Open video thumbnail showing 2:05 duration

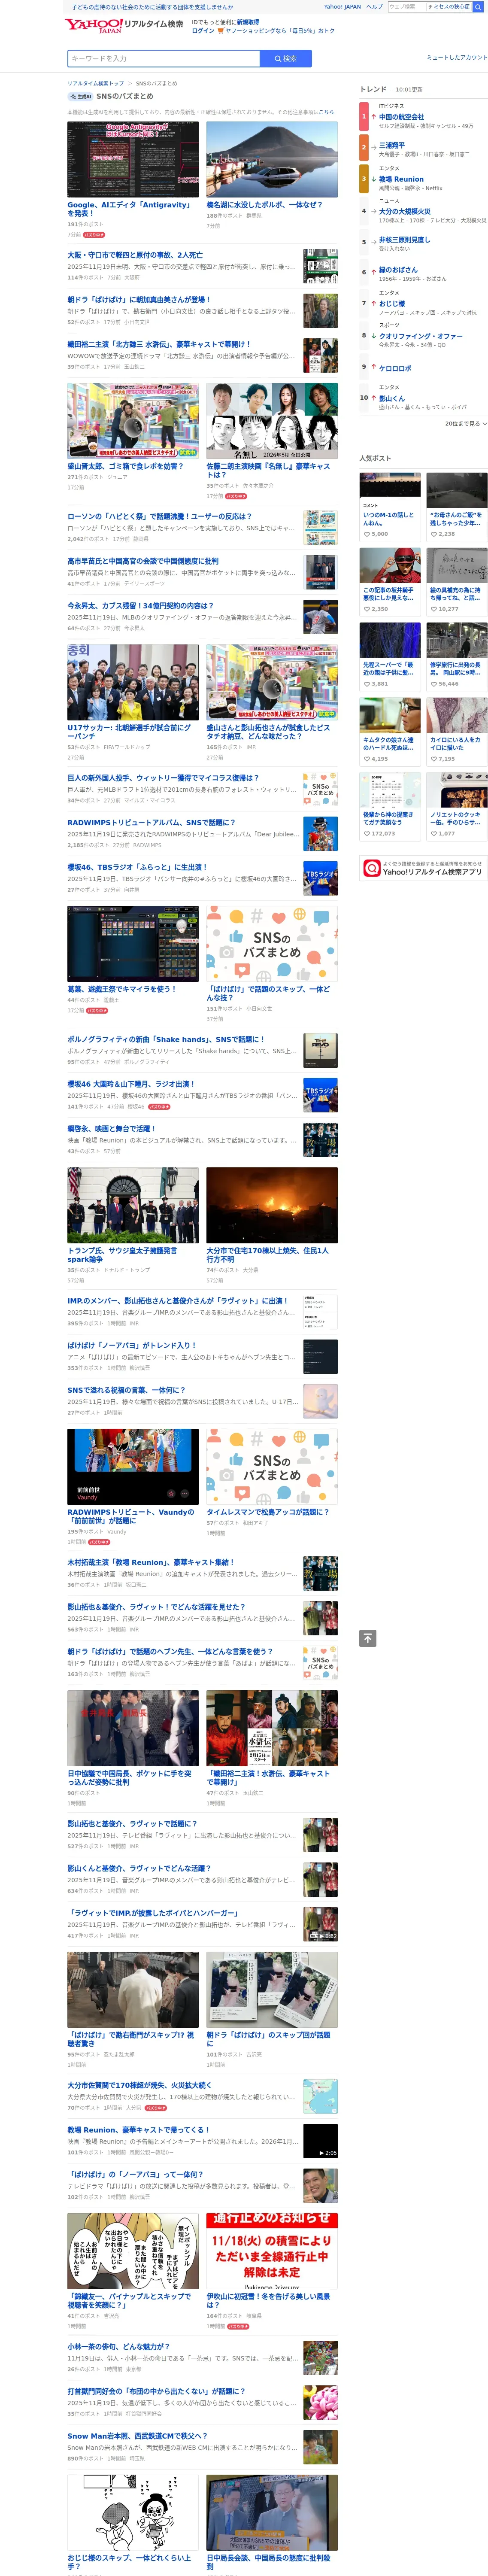(320, 2141)
